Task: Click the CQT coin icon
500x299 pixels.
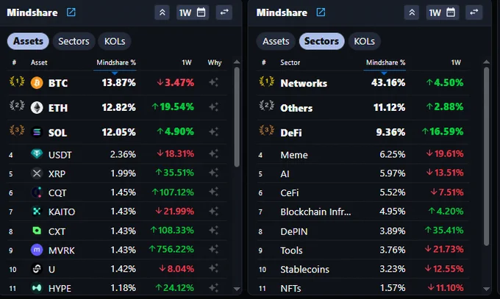Action: click(x=37, y=192)
